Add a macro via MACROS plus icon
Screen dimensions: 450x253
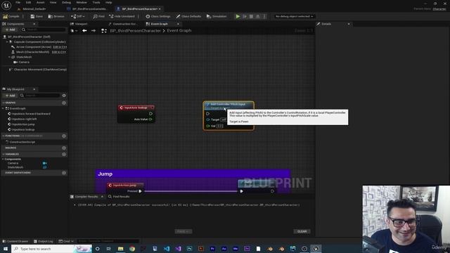tap(64, 148)
